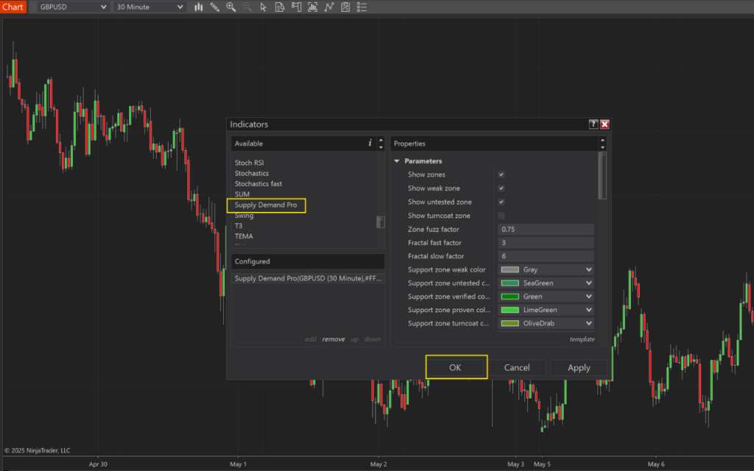Open the drawing tools pencil icon

click(214, 7)
